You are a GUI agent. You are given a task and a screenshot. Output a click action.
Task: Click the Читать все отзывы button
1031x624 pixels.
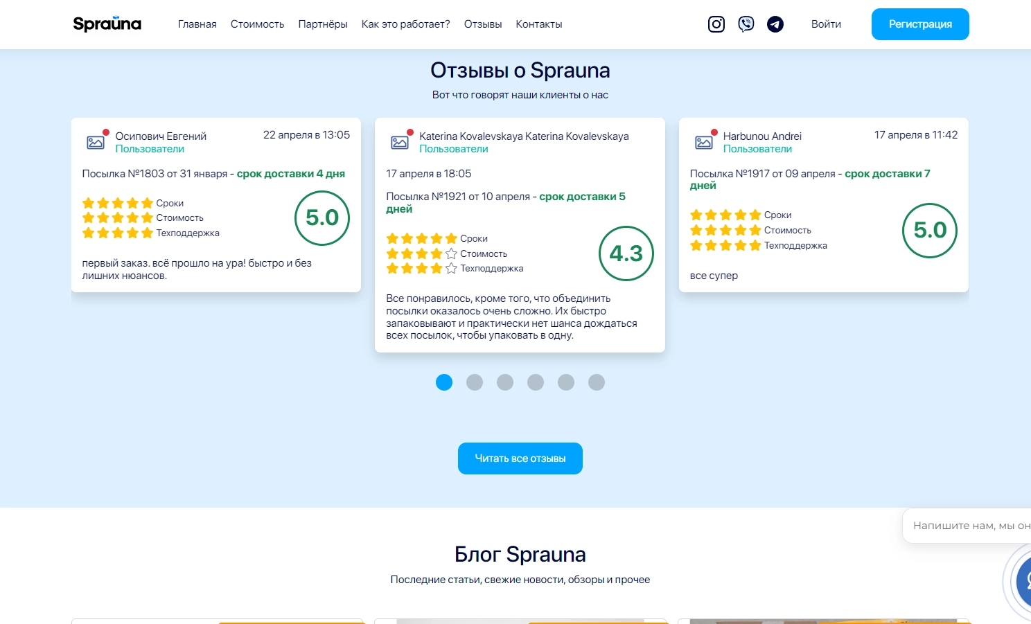click(520, 458)
